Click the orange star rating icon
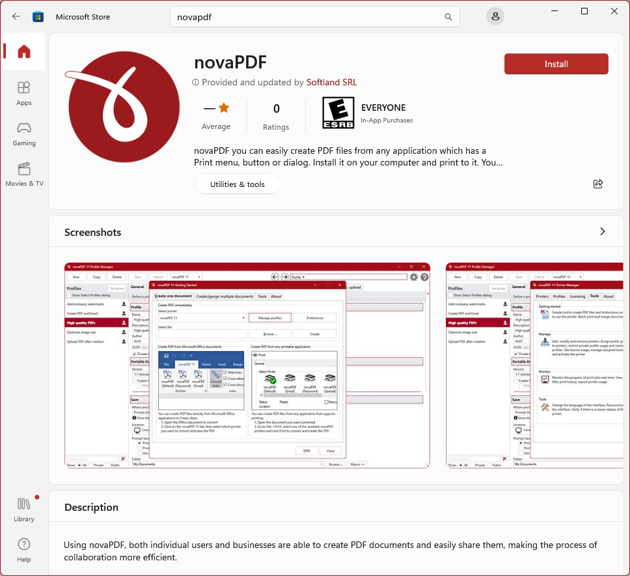Viewport: 630px width, 576px height. (x=224, y=108)
